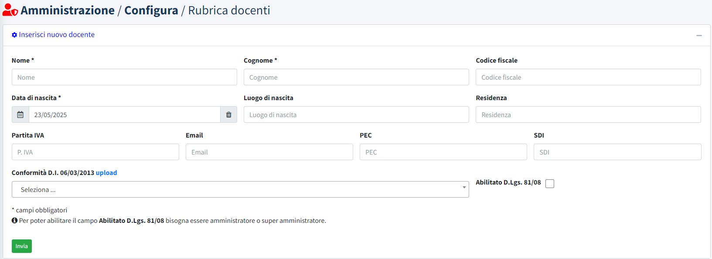Screen dimensions: 712x259
Task: Click the Amministrazione breadcrumb
Action: click(x=68, y=10)
